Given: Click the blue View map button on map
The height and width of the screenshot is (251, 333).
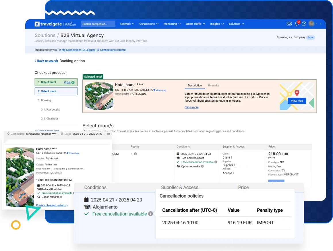Looking at the screenshot, I should [297, 101].
